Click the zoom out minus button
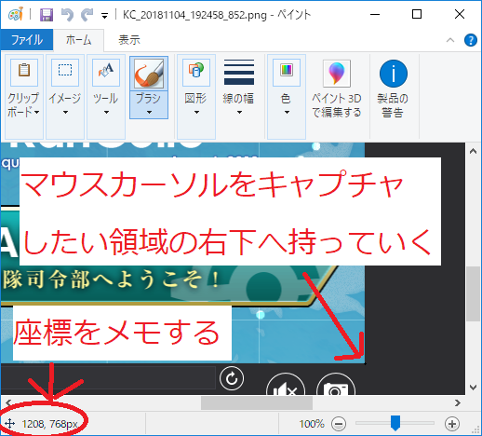Image resolution: width=482 pixels, height=436 pixels. pyautogui.click(x=339, y=424)
